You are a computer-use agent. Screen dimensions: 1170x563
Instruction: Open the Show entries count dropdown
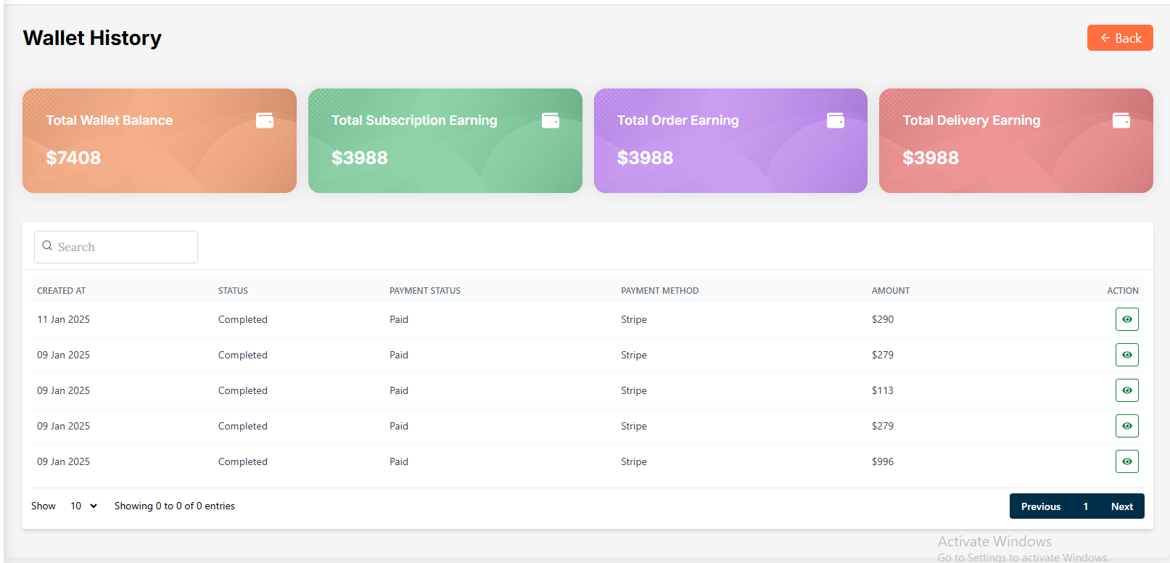(83, 506)
